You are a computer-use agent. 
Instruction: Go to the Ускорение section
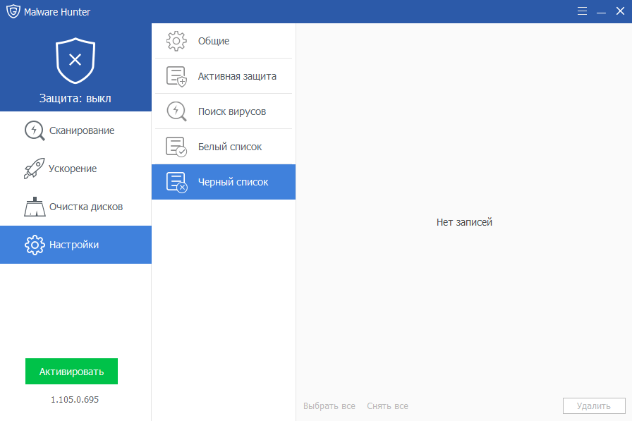(75, 169)
